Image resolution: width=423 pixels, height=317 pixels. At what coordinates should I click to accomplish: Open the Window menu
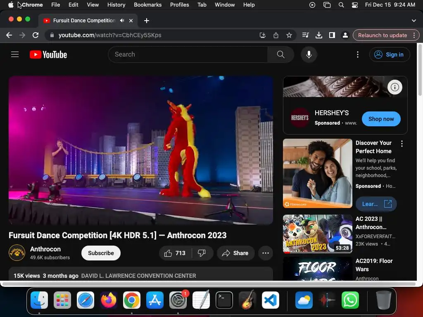[x=225, y=5]
